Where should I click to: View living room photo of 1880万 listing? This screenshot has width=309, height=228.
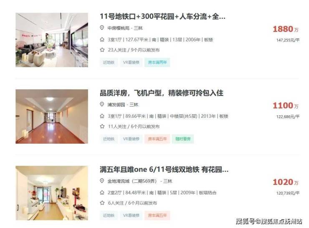52,40
